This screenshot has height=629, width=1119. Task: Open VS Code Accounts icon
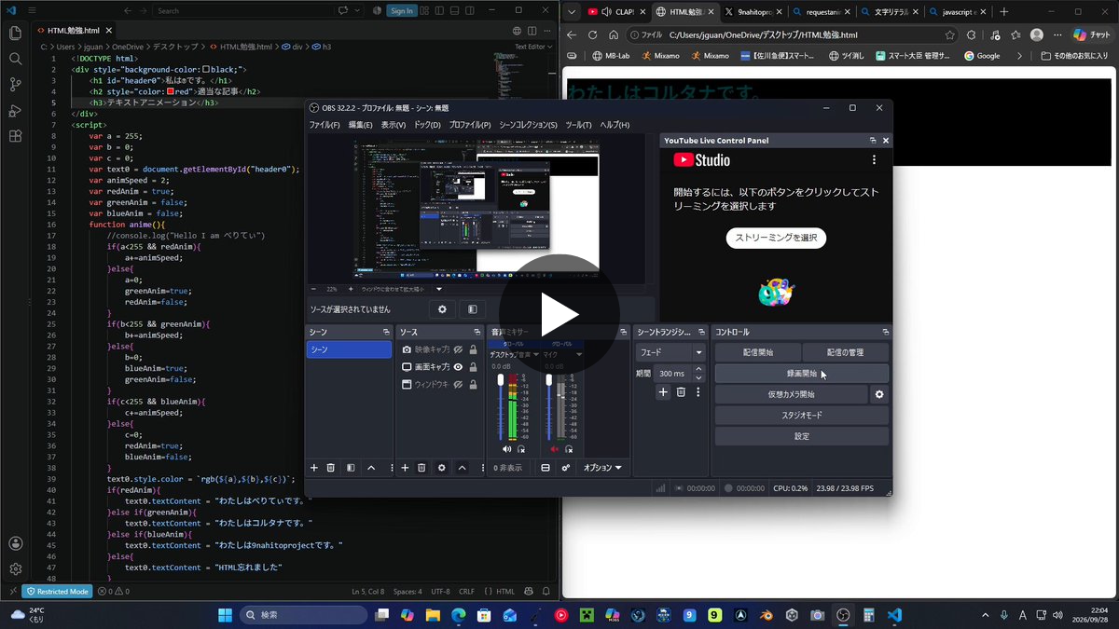[15, 543]
